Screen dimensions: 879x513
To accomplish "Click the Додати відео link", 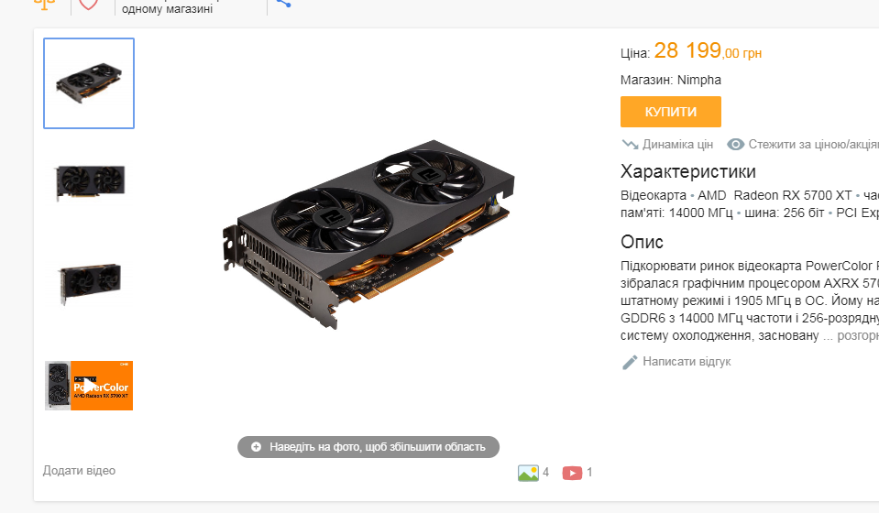I will (x=79, y=471).
